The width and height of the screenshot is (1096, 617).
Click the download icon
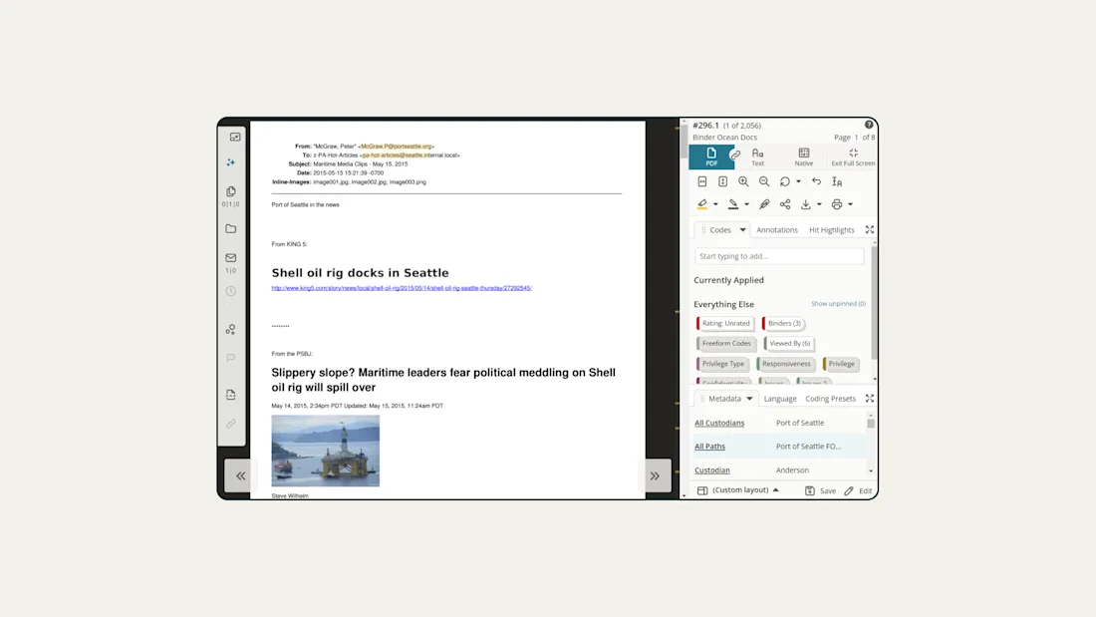point(806,204)
